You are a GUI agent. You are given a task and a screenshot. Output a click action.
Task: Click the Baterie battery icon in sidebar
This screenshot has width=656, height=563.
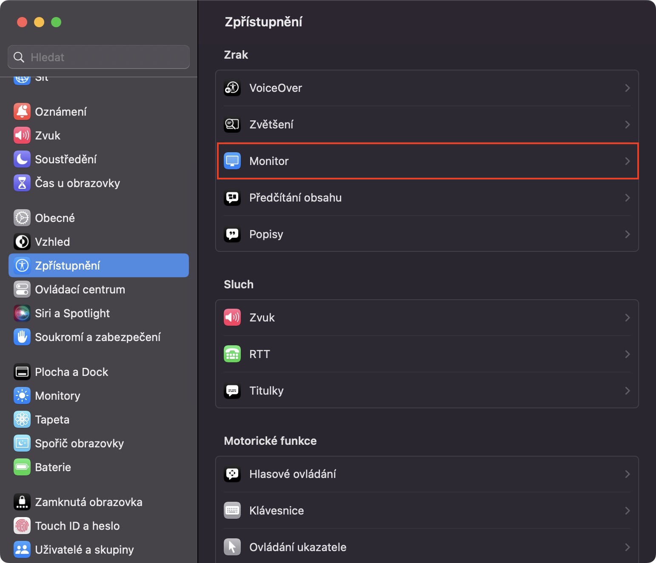(x=22, y=467)
